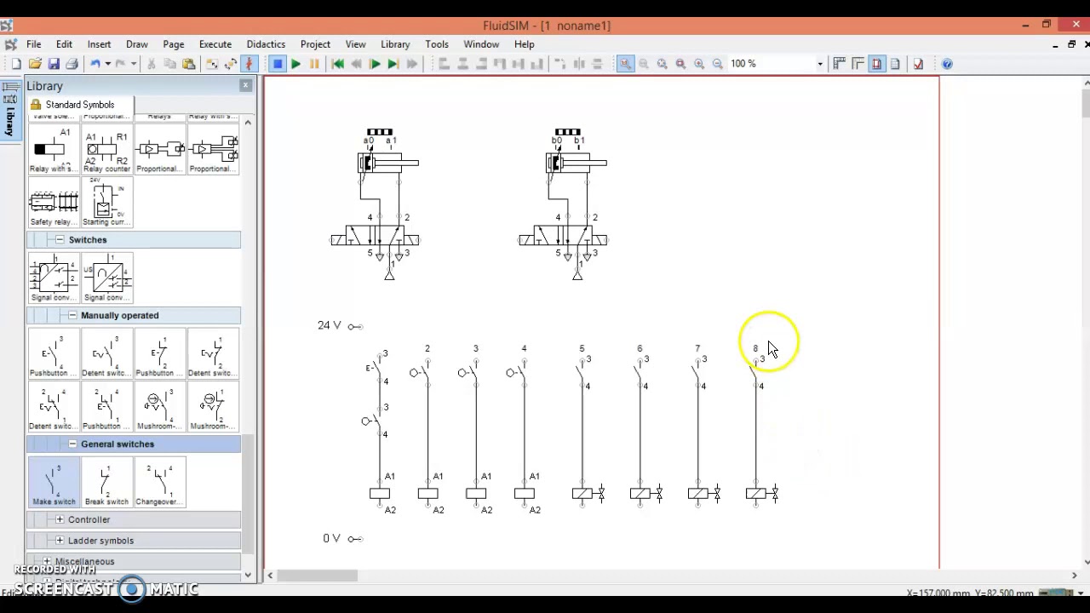Open file using the folder icon
Screen dimensions: 1090x613
point(35,64)
